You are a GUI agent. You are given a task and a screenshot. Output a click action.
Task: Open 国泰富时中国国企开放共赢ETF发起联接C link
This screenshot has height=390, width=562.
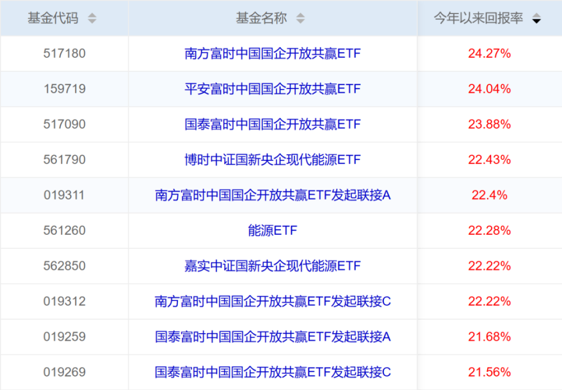[x=272, y=372]
